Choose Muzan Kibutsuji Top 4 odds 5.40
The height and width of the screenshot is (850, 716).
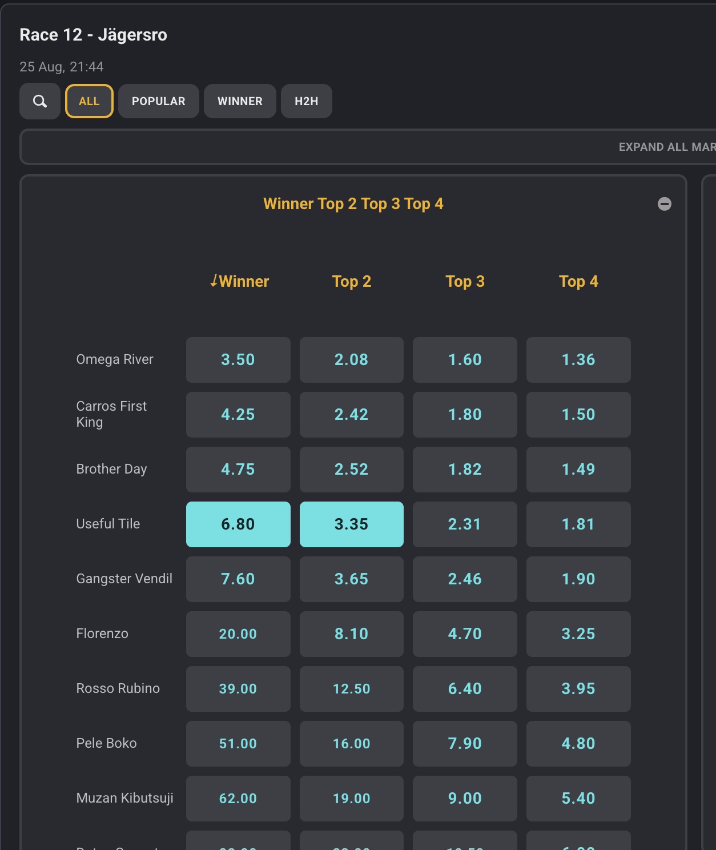click(x=578, y=799)
